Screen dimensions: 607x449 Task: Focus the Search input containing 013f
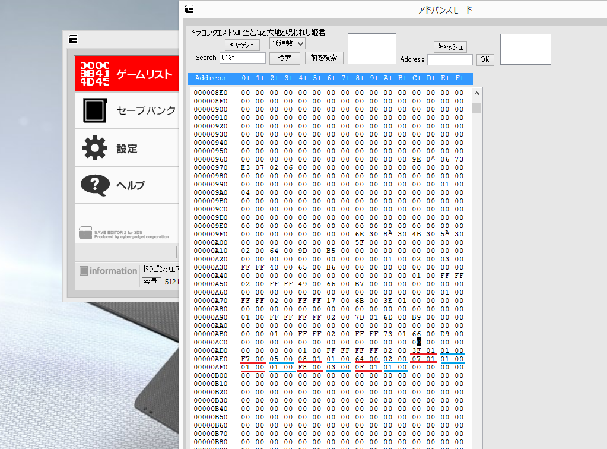click(243, 58)
